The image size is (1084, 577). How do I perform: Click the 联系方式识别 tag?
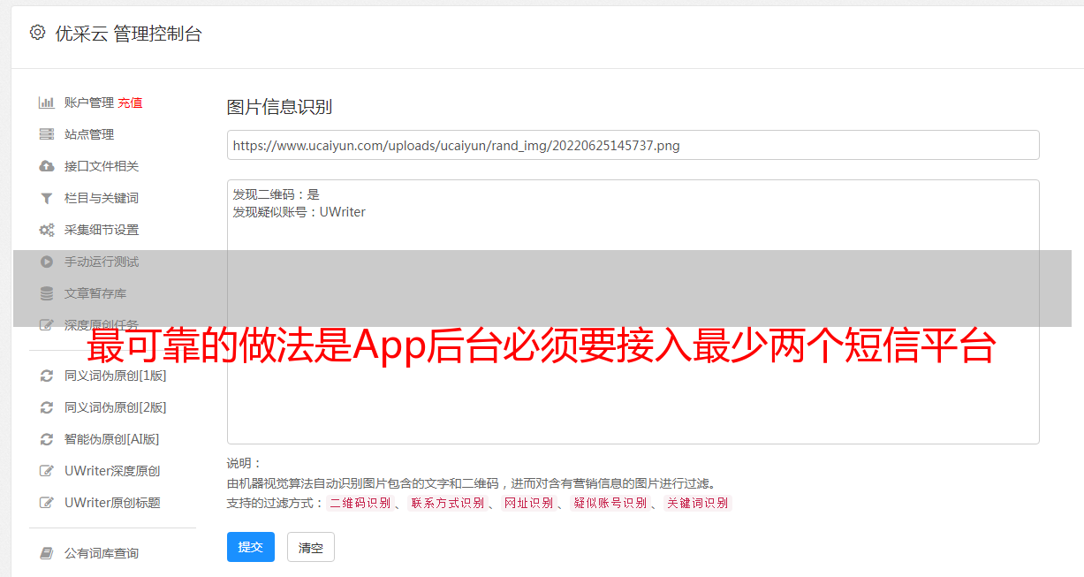click(447, 503)
